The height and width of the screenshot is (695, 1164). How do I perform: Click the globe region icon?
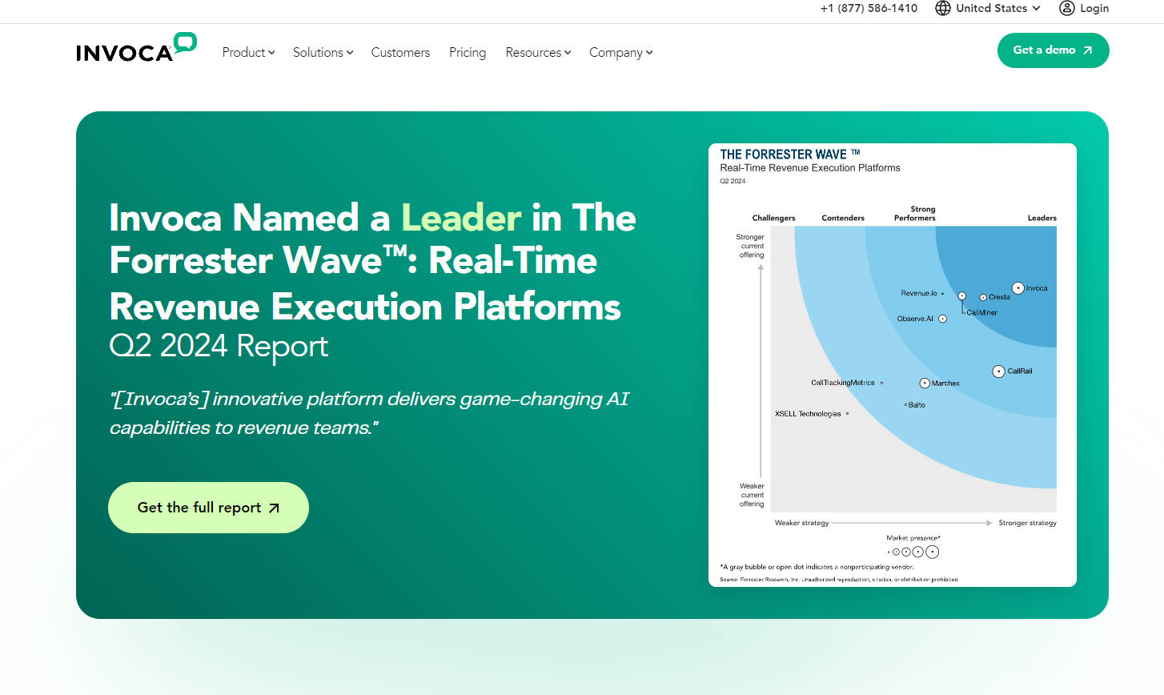point(943,8)
